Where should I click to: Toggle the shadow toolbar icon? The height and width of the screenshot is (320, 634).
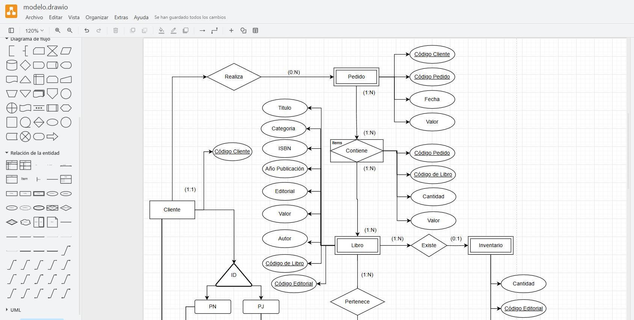[186, 30]
